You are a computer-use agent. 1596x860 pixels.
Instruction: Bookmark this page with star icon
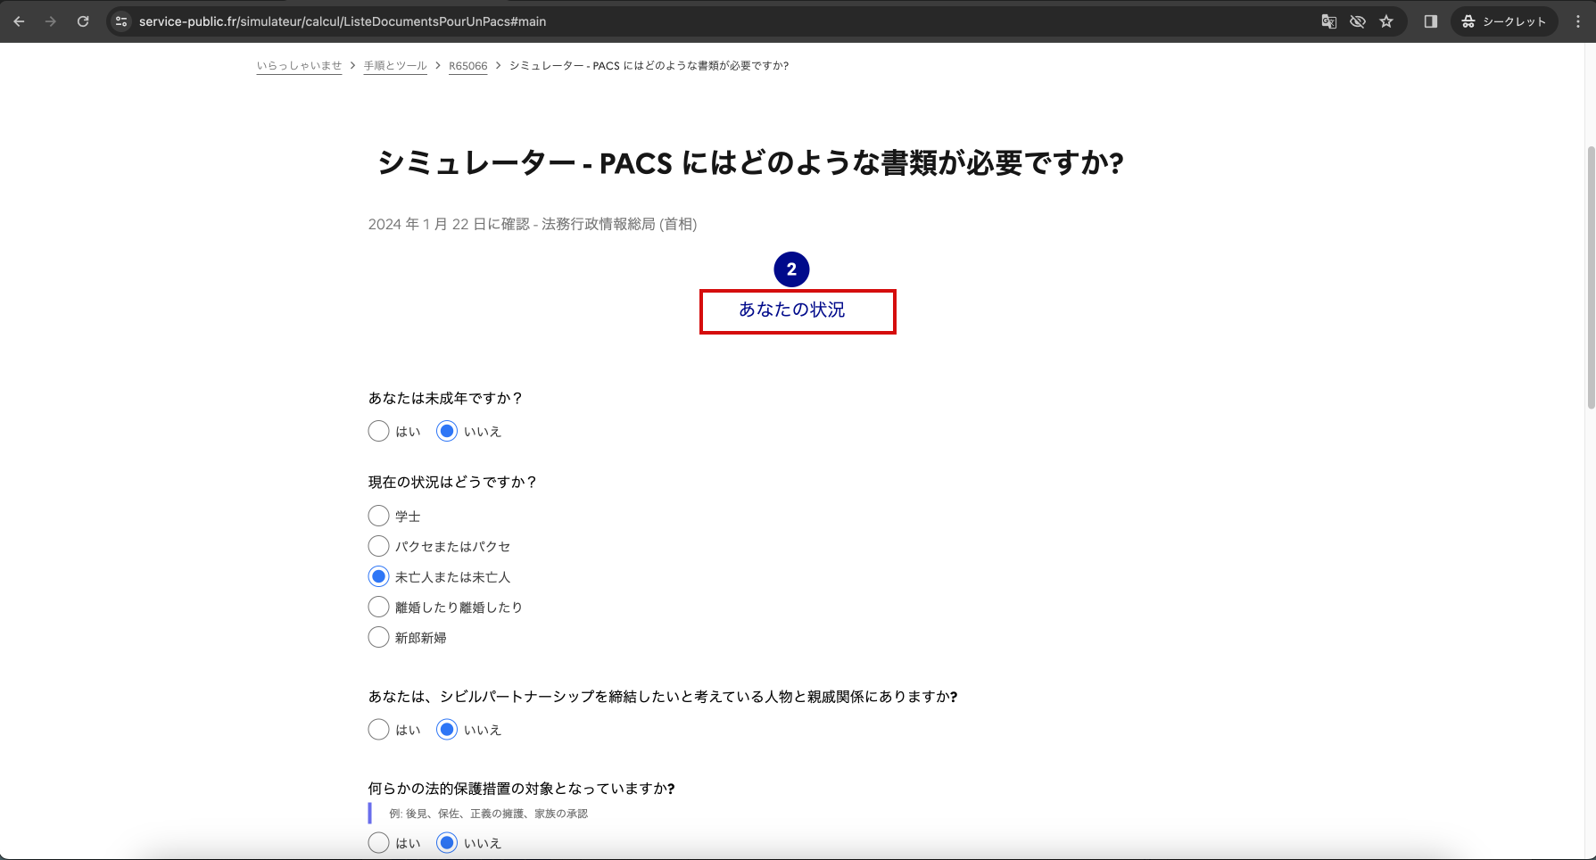(x=1386, y=21)
